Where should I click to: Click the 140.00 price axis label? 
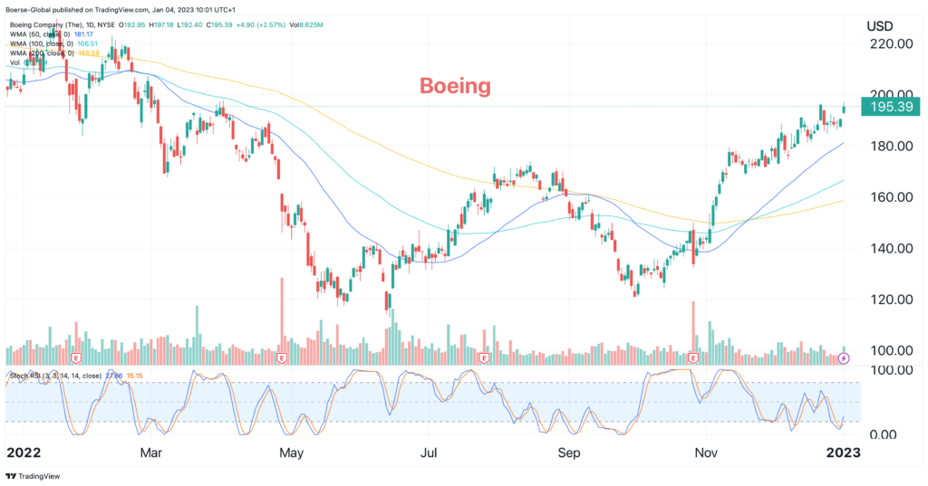[892, 248]
